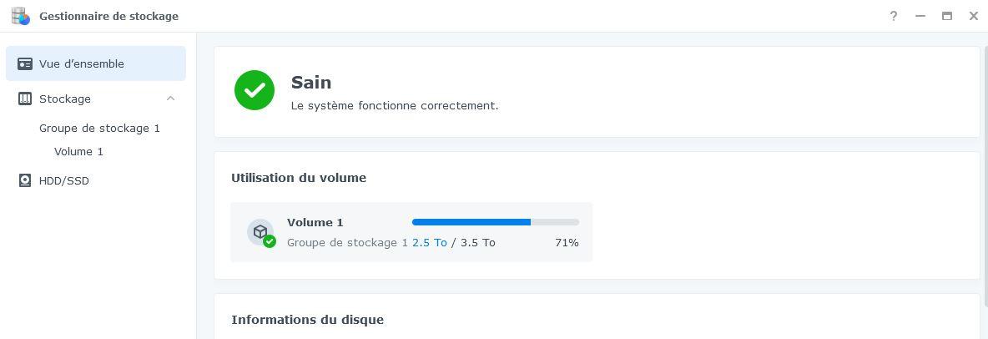This screenshot has width=988, height=339.
Task: Go to the HDD/SSD section
Action: tap(63, 180)
